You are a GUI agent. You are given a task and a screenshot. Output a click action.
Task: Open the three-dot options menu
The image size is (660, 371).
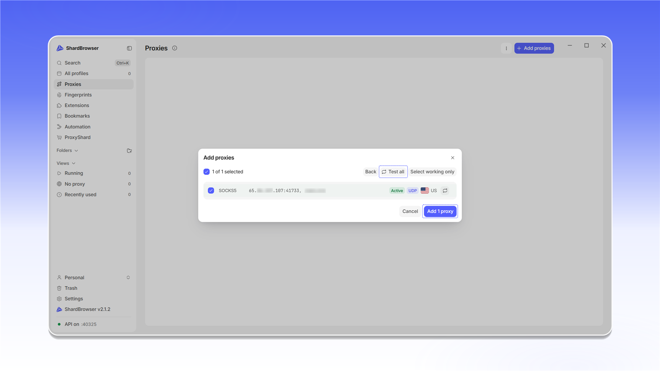point(506,48)
